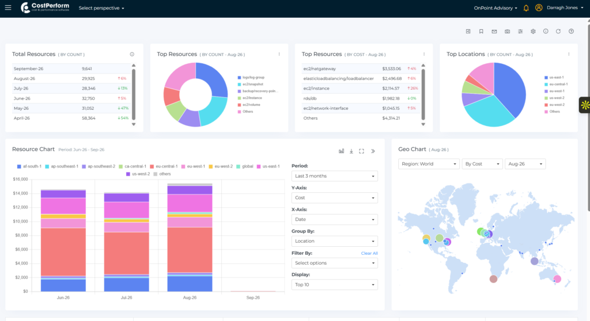590x321 pixels.
Task: Click the user avatar icon
Action: (x=539, y=7)
